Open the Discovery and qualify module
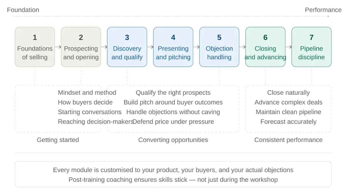 (127, 47)
